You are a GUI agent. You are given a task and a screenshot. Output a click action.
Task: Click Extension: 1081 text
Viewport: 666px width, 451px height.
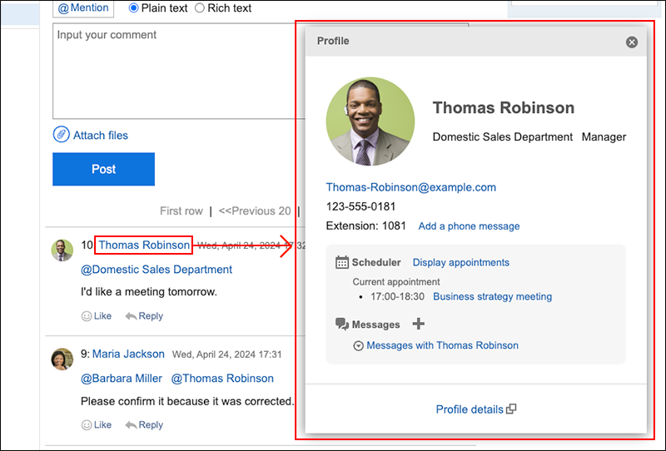click(365, 226)
